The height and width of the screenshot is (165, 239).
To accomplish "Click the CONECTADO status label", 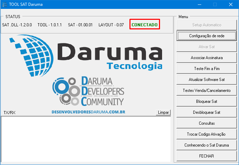I will coord(145,25).
